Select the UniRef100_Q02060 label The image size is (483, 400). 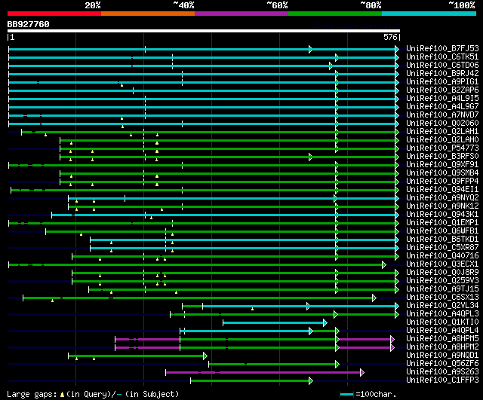click(442, 124)
